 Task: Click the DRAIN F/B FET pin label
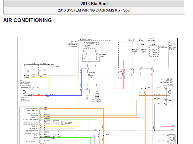coord(33,129)
